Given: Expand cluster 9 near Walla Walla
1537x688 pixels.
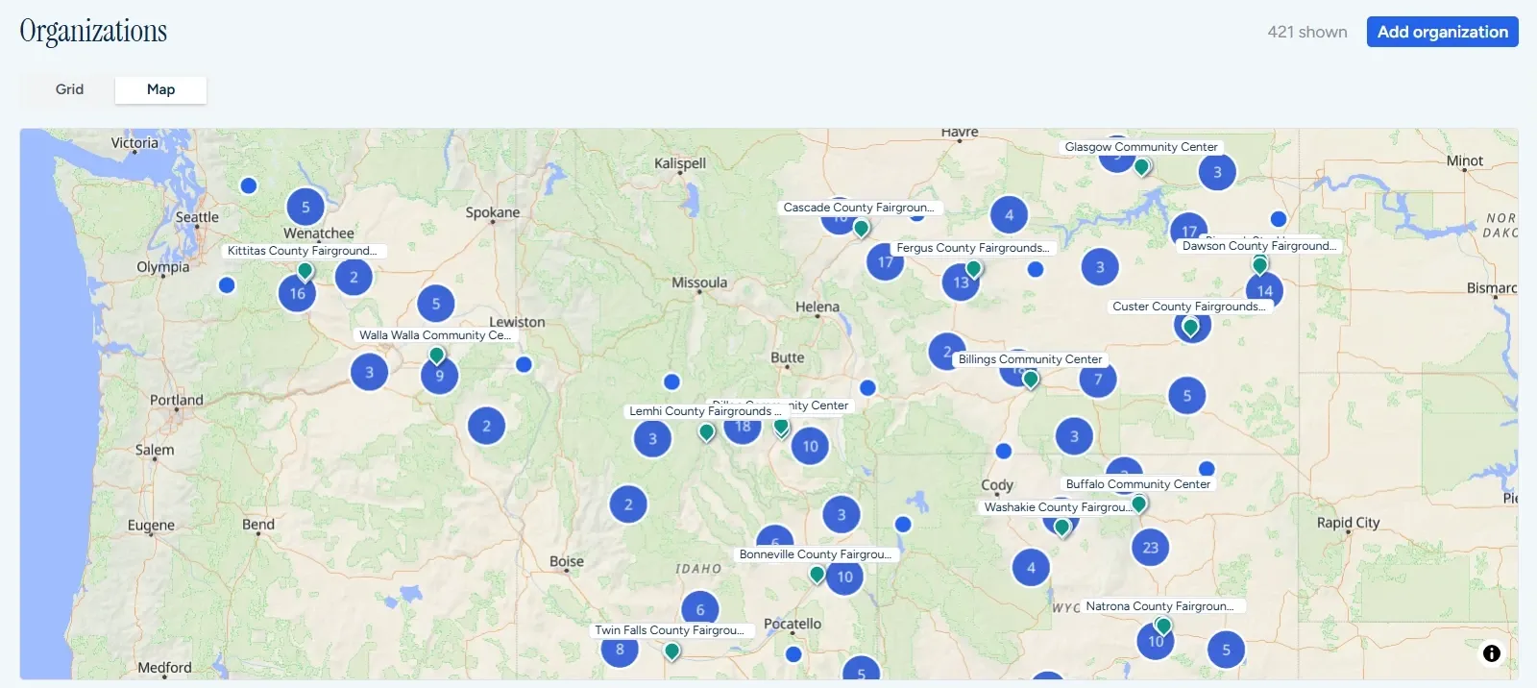Looking at the screenshot, I should (440, 376).
